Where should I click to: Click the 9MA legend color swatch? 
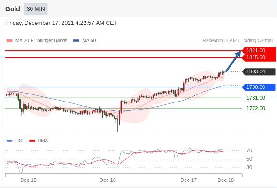[32, 141]
